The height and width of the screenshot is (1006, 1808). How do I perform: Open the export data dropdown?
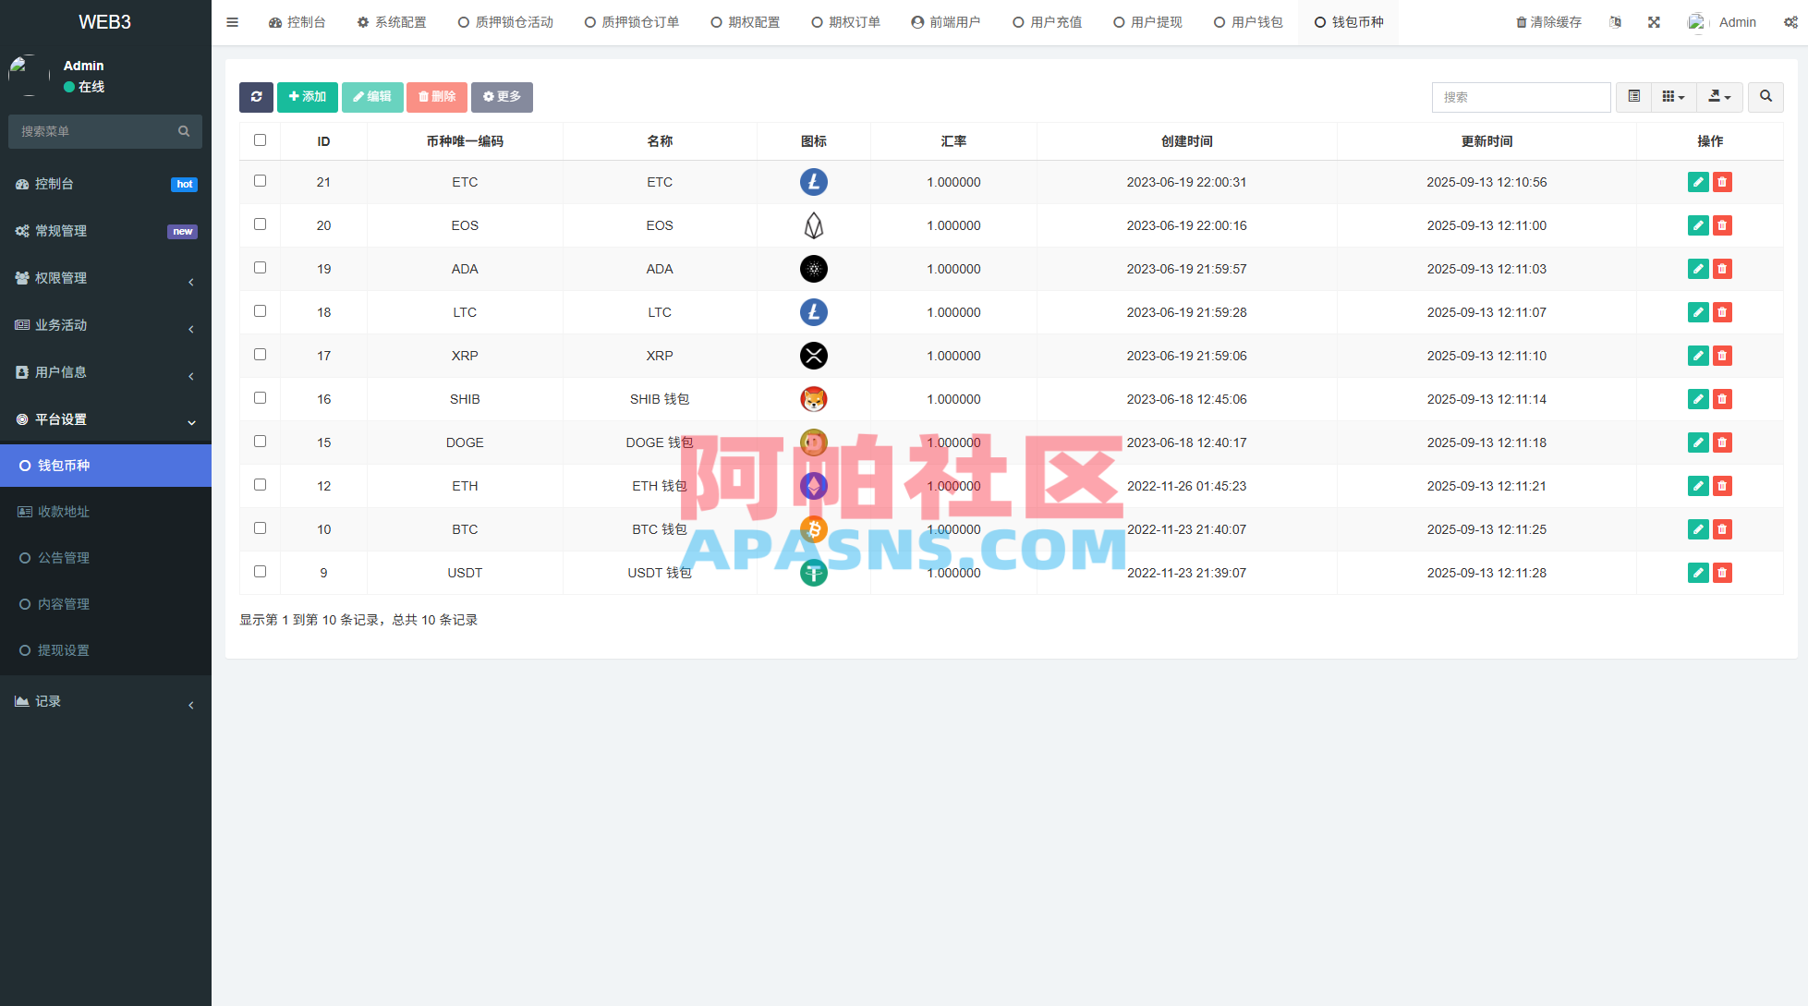(1719, 97)
